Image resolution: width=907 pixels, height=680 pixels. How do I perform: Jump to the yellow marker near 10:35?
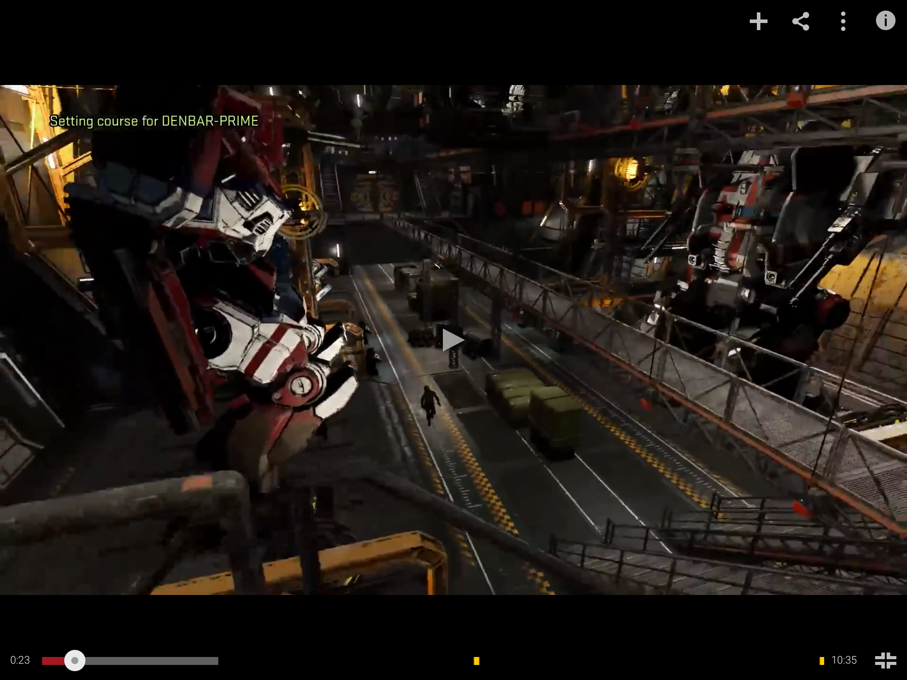(822, 661)
